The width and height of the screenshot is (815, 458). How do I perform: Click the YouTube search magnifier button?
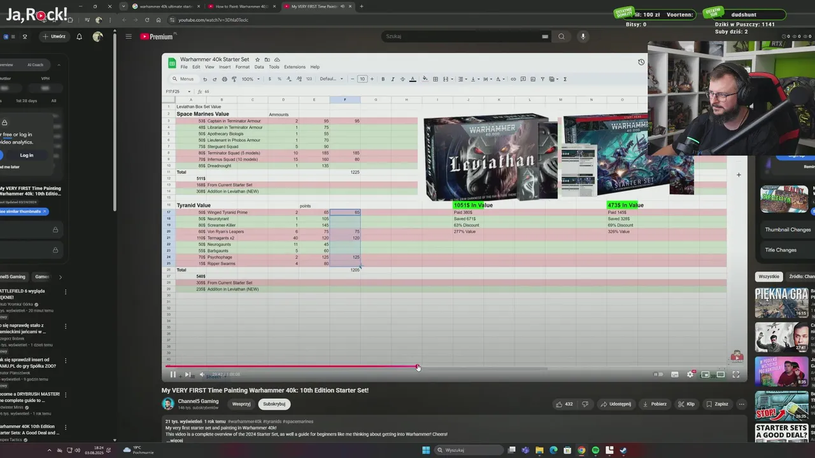(561, 36)
